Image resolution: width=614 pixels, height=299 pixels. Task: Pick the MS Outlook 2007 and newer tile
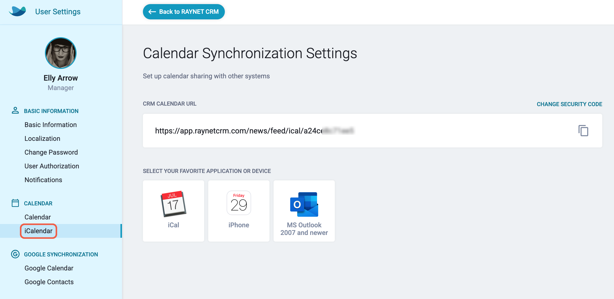pyautogui.click(x=304, y=211)
